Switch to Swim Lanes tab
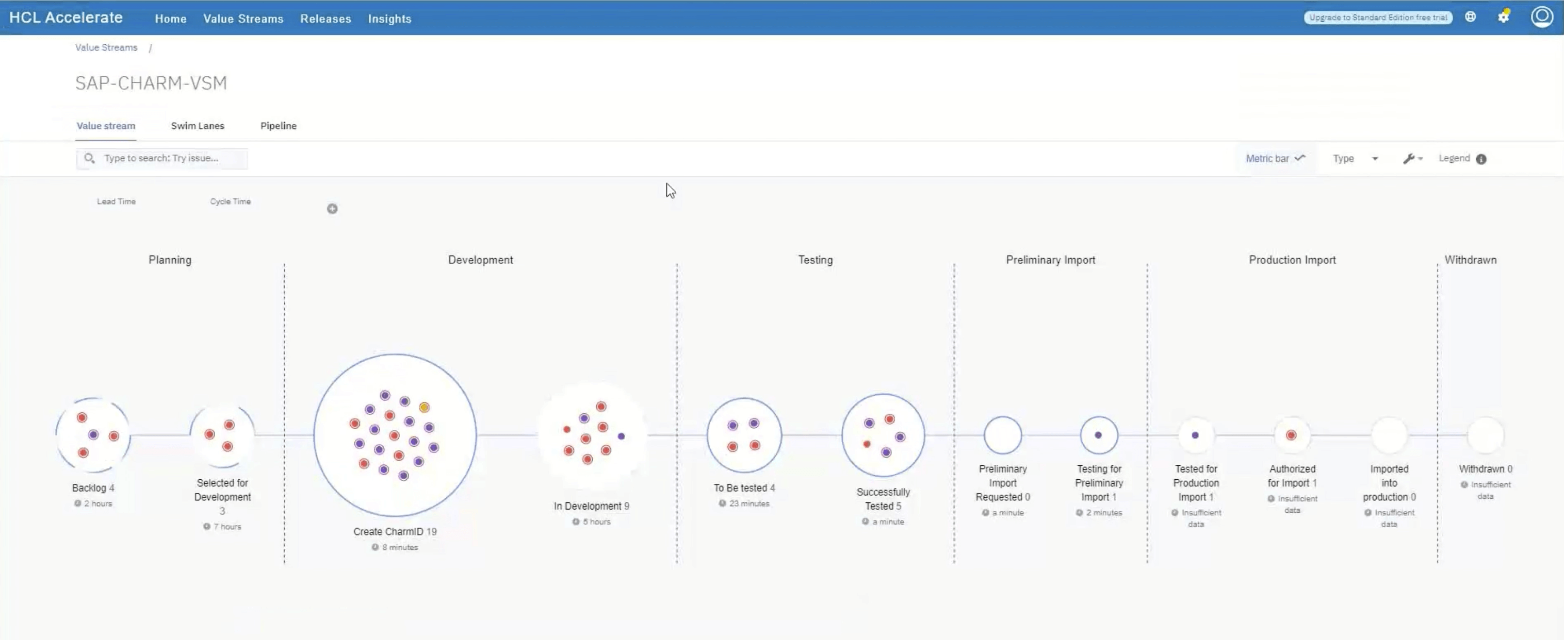This screenshot has height=640, width=1564. click(x=198, y=126)
